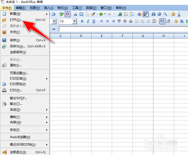Click the vertical text direction icon
The image size is (188, 155).
168,21
